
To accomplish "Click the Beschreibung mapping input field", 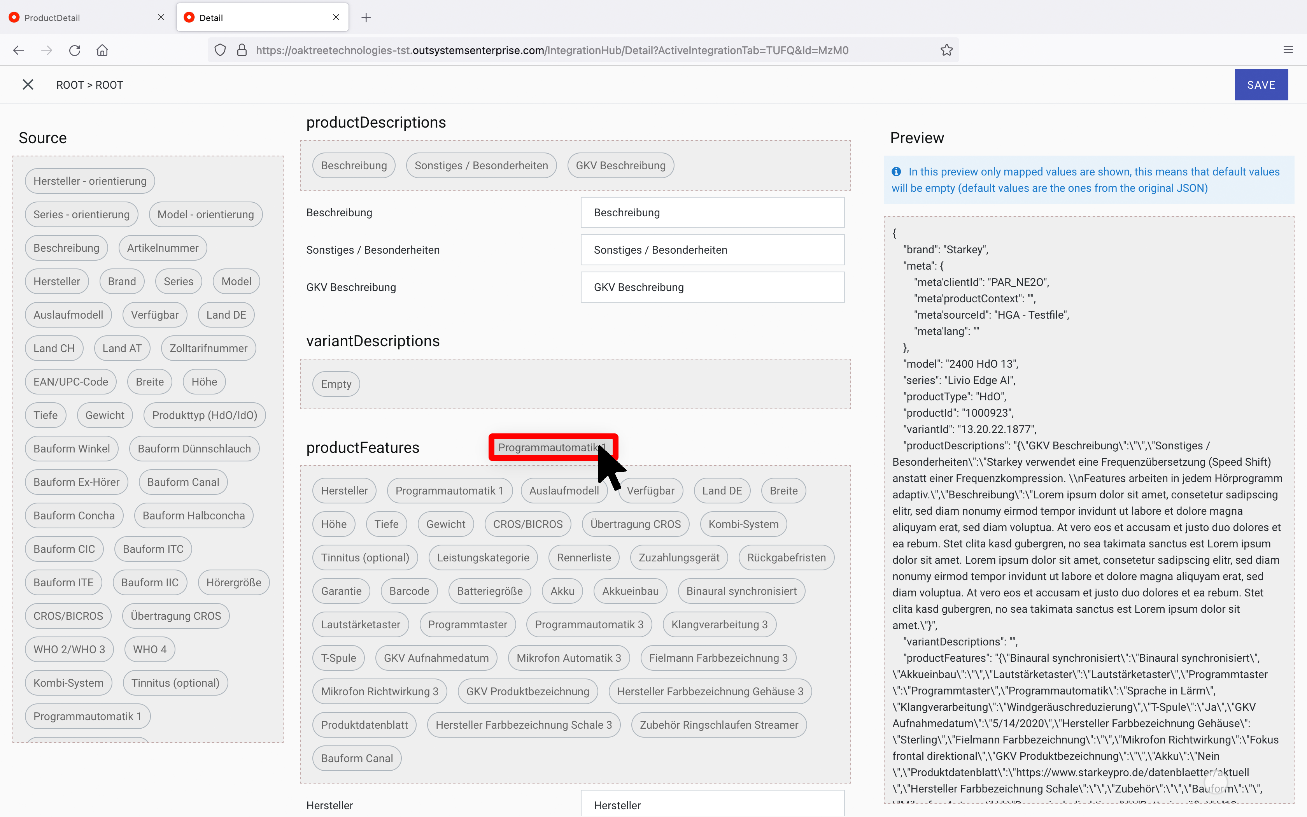I will coord(711,212).
